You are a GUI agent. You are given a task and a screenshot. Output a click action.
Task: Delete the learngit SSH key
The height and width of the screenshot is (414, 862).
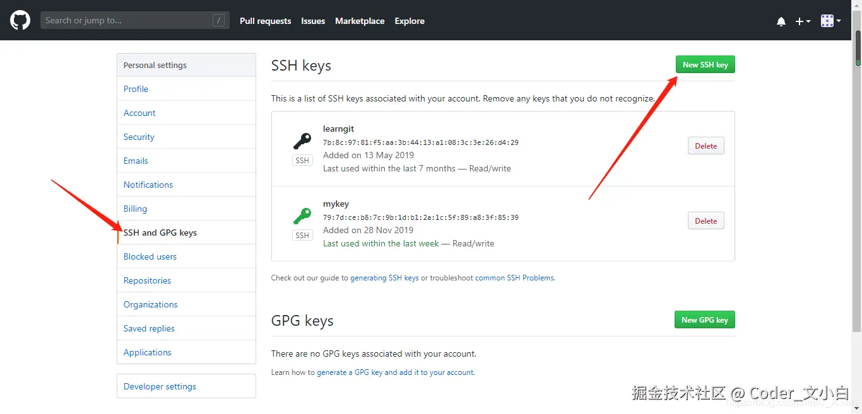coord(706,146)
